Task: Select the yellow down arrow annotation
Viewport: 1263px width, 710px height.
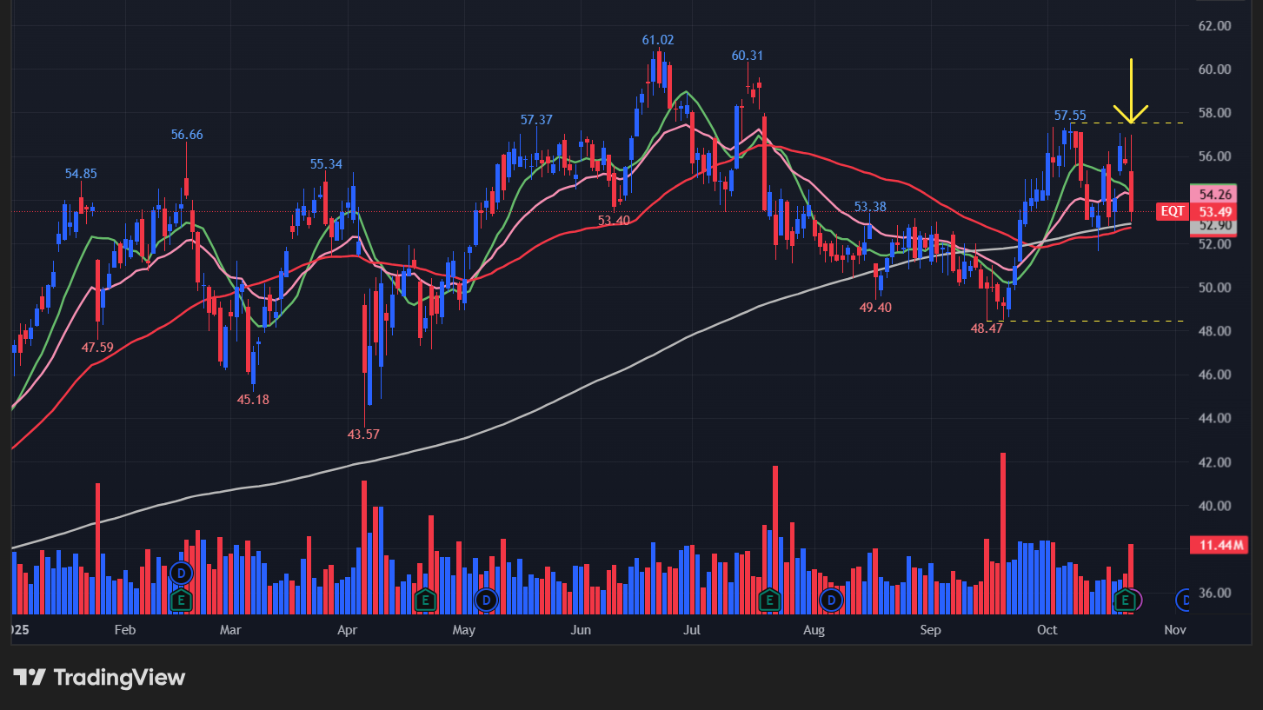Action: (x=1130, y=87)
